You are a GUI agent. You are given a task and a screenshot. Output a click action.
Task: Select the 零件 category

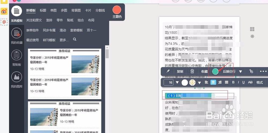click(60, 20)
